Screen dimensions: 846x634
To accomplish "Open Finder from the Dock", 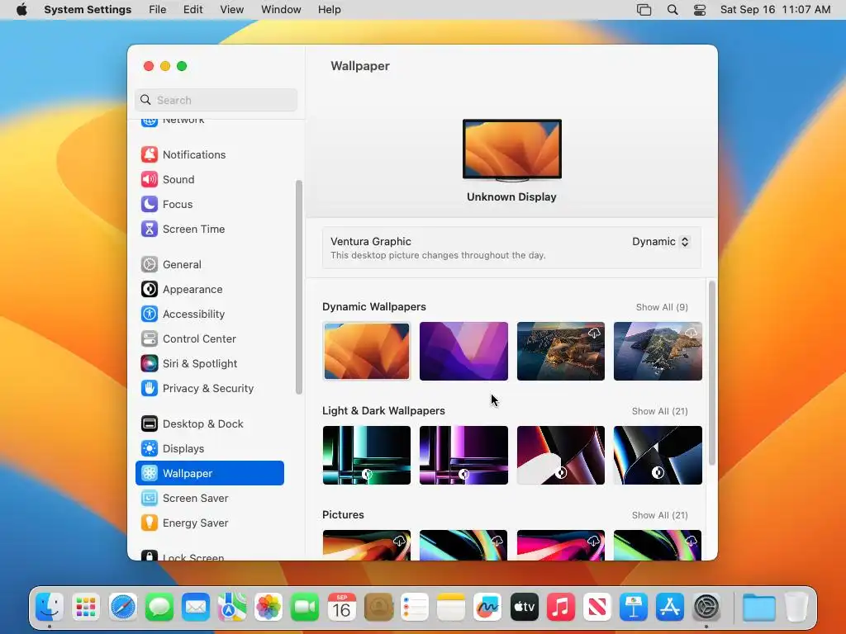I will 50,607.
